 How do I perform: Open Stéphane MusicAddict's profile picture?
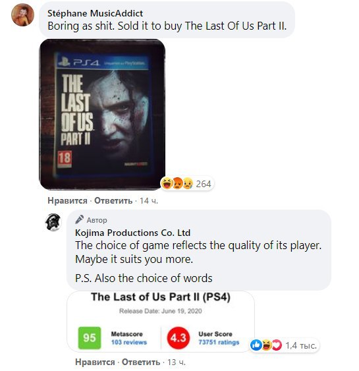tap(22, 15)
